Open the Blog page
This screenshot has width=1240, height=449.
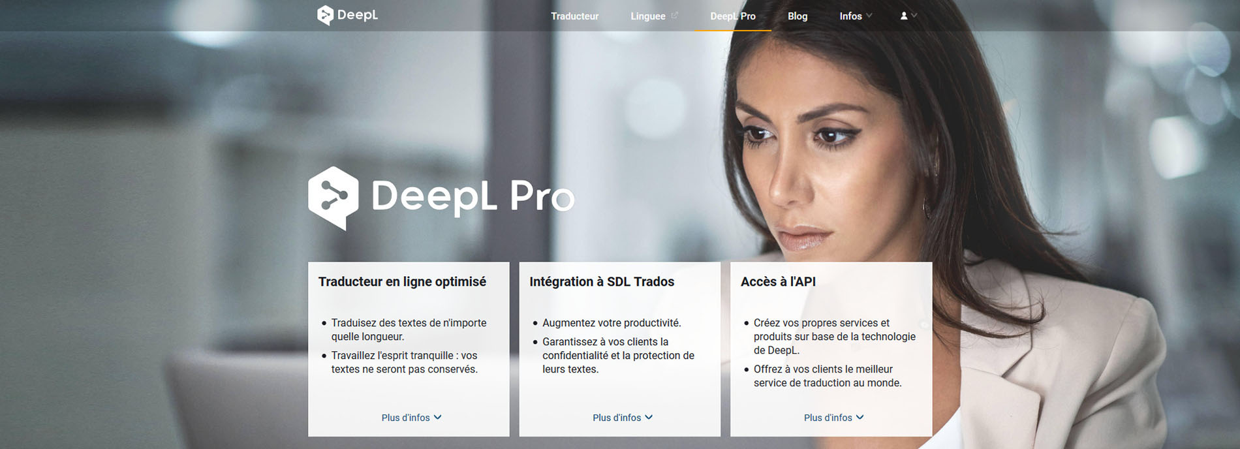pyautogui.click(x=798, y=16)
